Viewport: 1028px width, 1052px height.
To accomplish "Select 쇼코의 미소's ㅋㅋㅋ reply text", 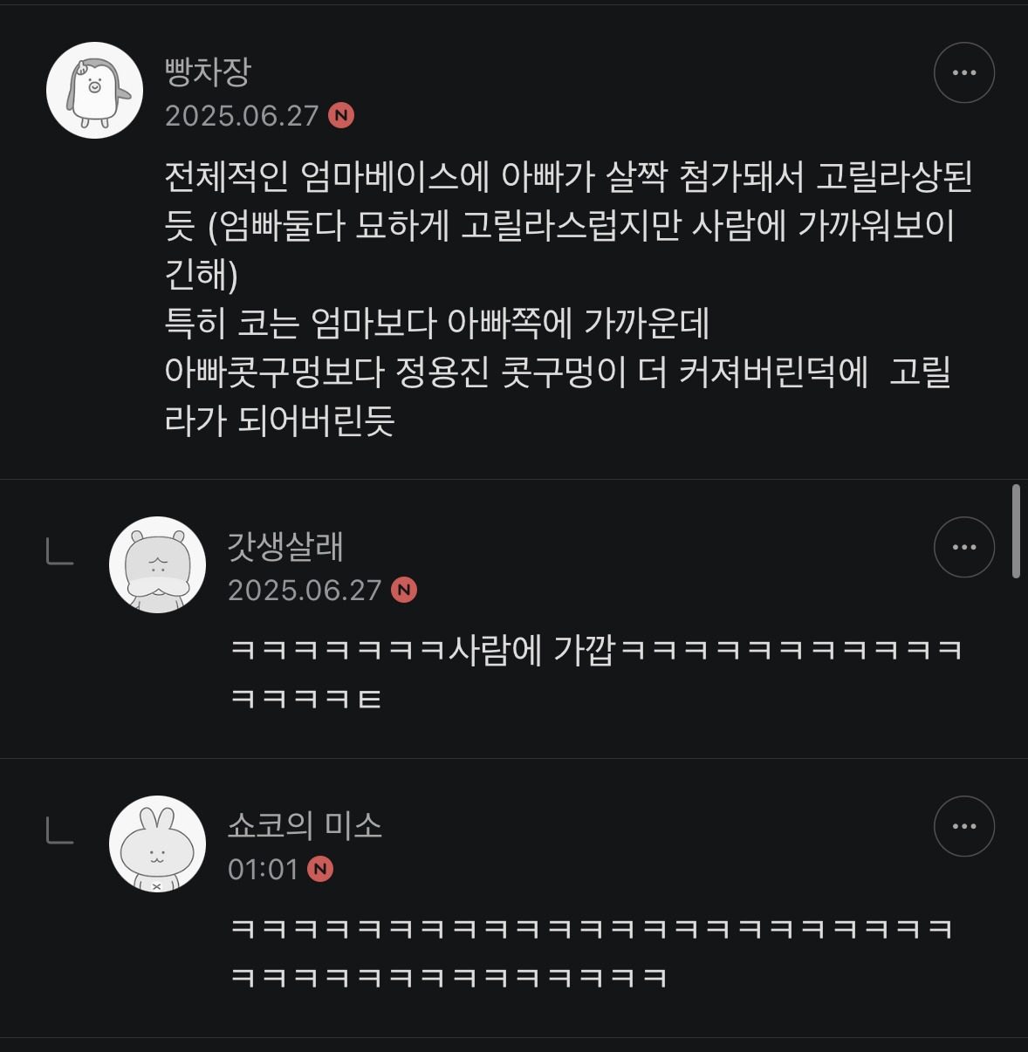I will click(x=591, y=953).
